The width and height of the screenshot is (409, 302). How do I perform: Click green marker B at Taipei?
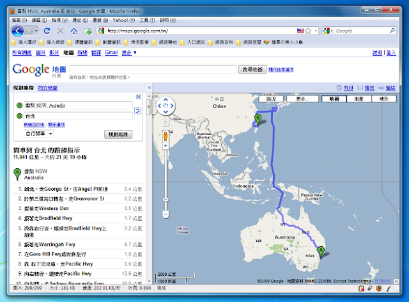click(x=258, y=120)
